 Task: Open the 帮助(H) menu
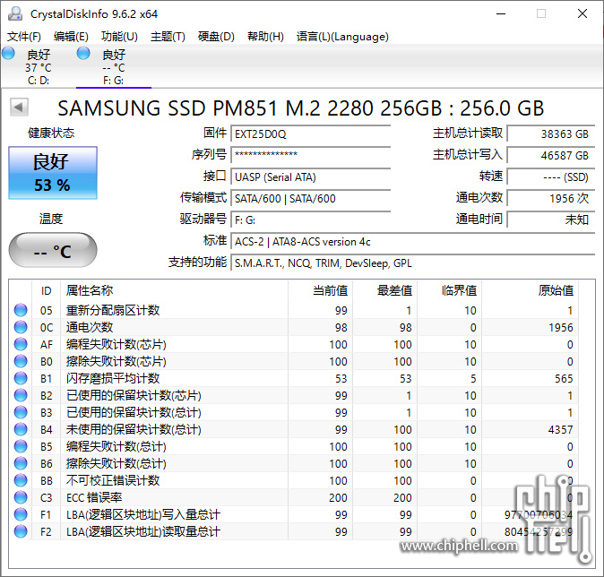point(265,37)
